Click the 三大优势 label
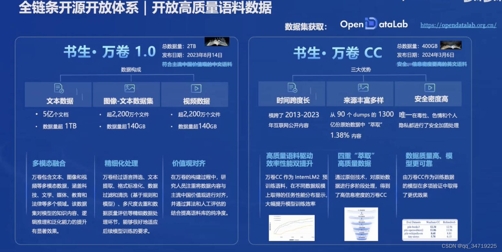 click(x=361, y=69)
